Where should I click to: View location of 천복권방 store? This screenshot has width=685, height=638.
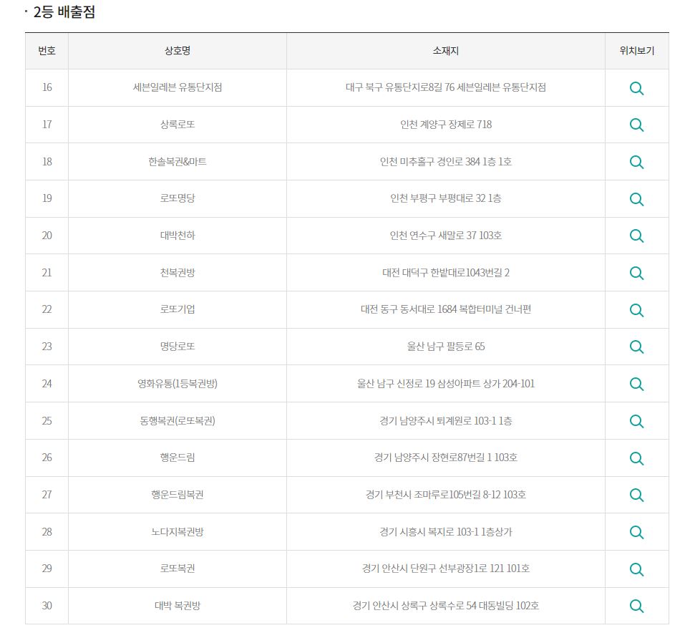pyautogui.click(x=636, y=273)
